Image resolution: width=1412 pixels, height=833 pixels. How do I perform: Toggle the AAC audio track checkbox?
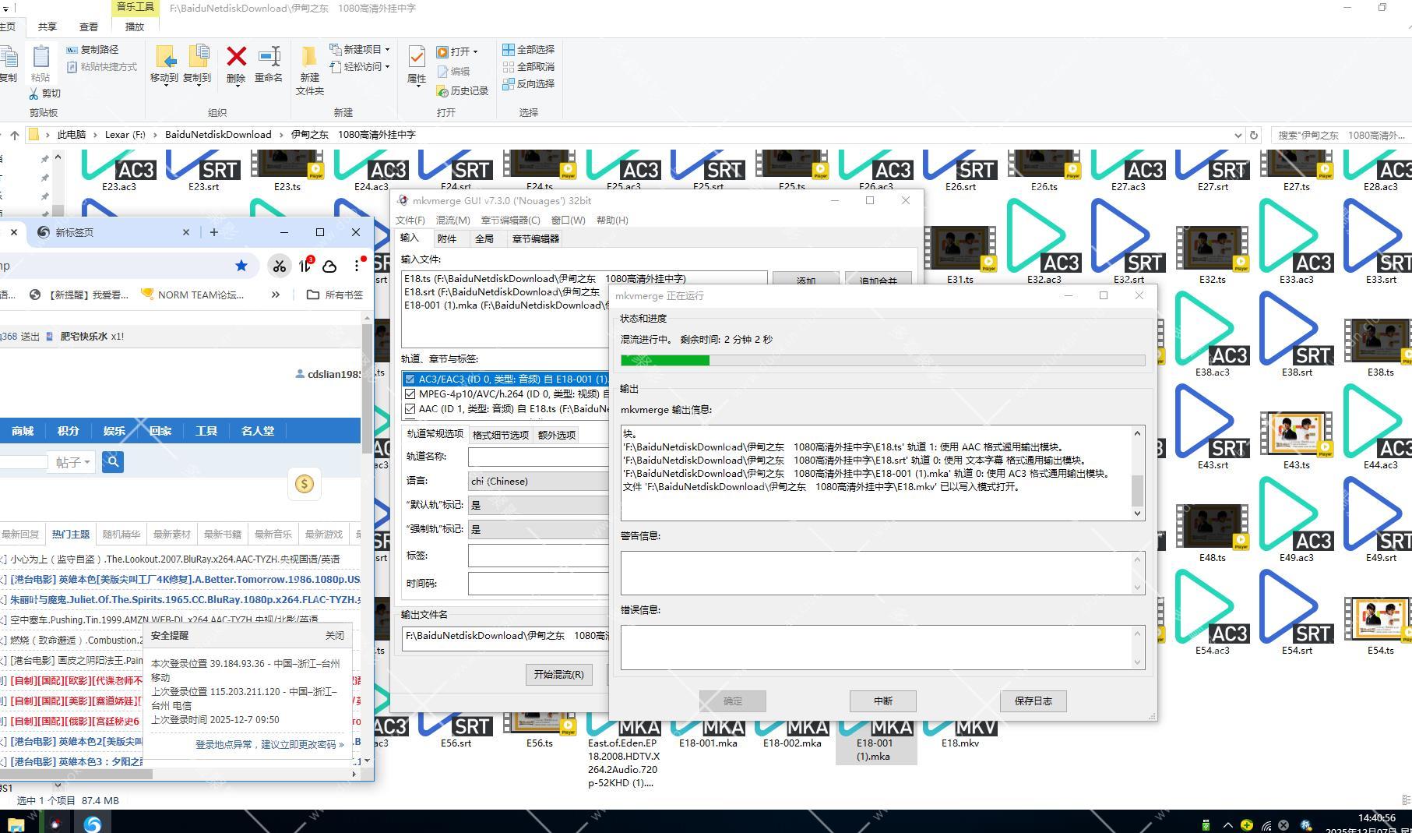coord(410,409)
